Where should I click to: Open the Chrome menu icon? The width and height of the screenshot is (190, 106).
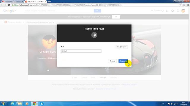188,5
